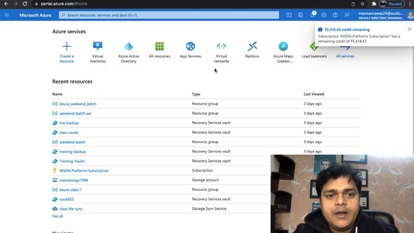Image resolution: width=414 pixels, height=233 pixels.
Task: Open the portal settings gear icon
Action: [x=323, y=15]
